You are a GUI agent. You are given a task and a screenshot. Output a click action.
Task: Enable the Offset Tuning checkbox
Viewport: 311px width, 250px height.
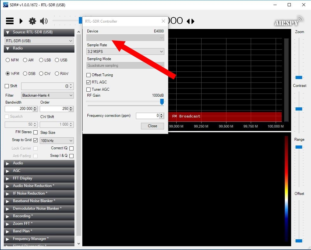[x=88, y=75]
